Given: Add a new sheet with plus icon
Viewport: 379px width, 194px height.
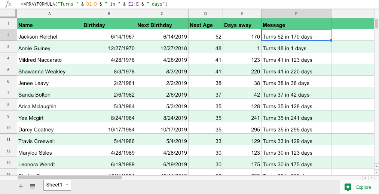Looking at the screenshot, I should coord(21,186).
